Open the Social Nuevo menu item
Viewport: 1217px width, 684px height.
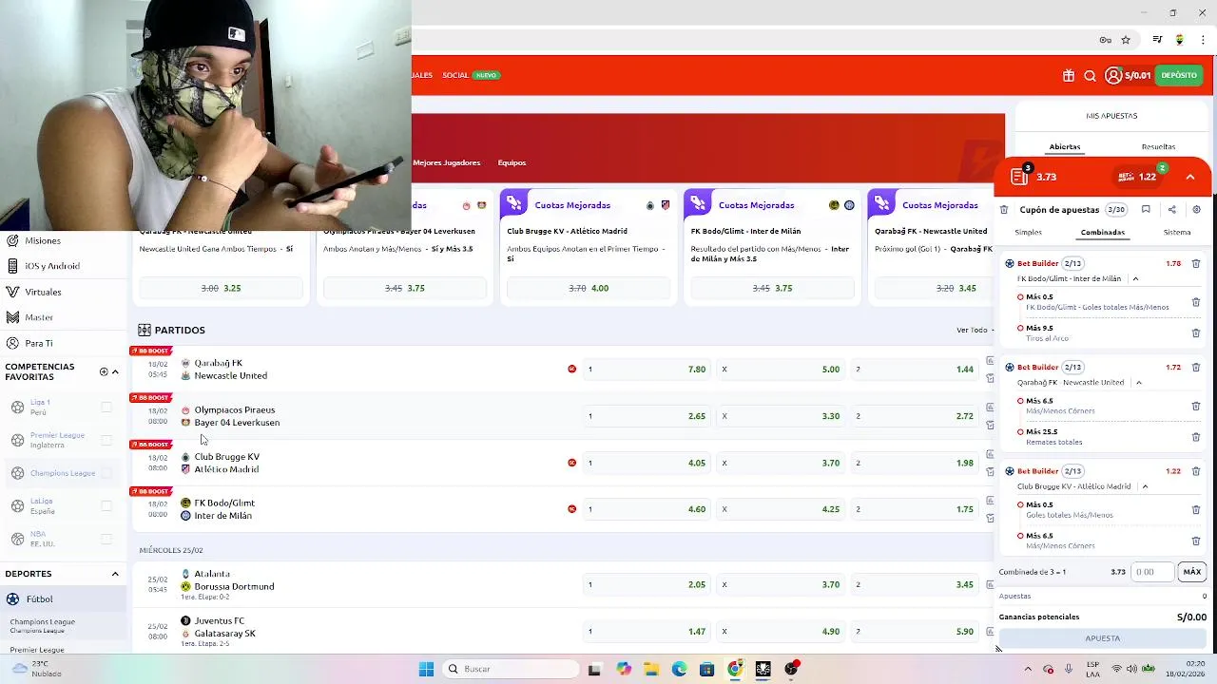tap(471, 75)
